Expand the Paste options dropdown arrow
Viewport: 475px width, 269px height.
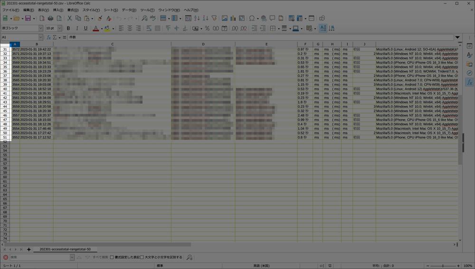click(x=92, y=19)
